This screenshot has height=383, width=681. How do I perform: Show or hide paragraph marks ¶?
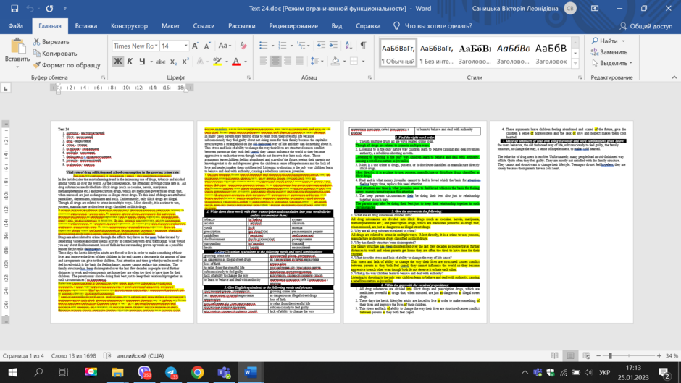[x=364, y=46]
